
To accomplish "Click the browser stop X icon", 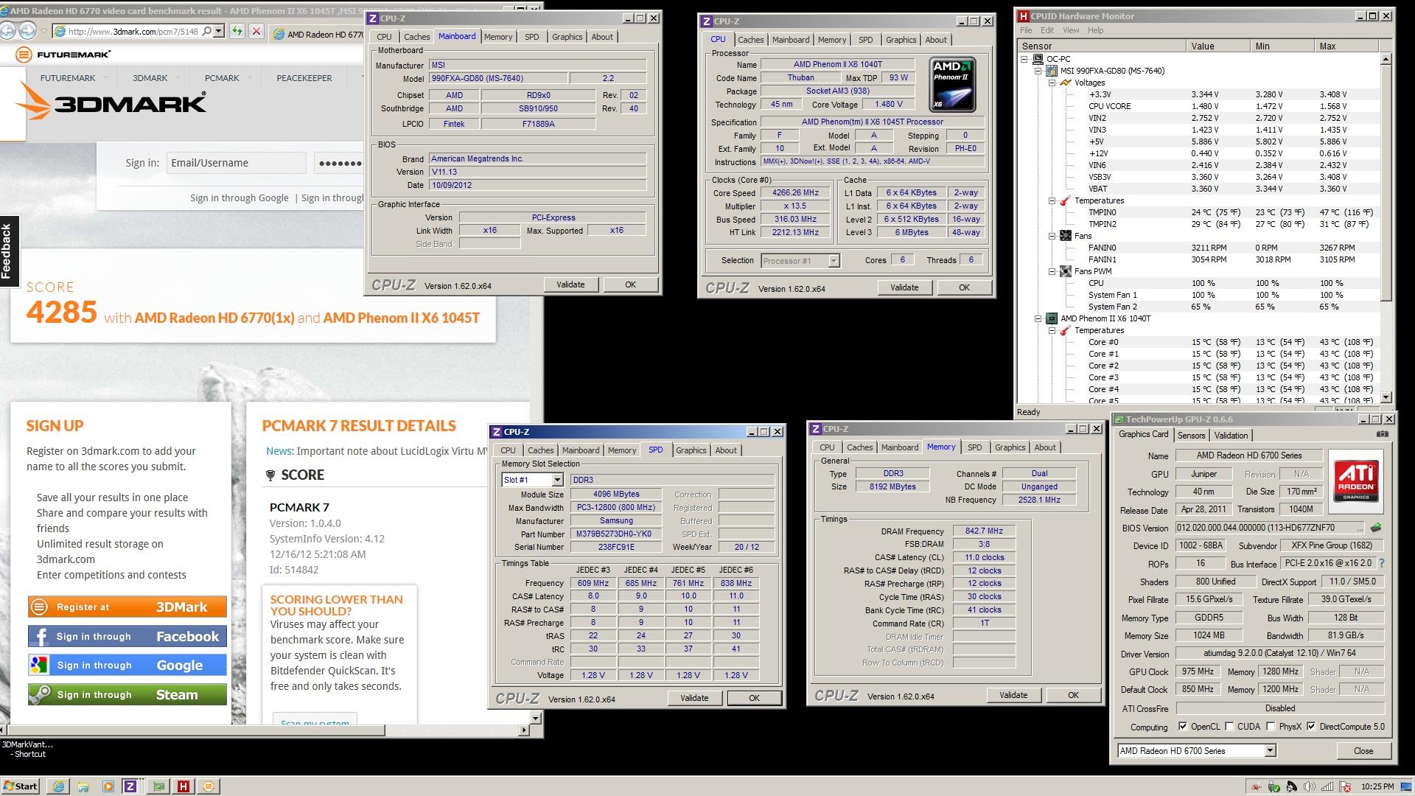I will point(256,31).
